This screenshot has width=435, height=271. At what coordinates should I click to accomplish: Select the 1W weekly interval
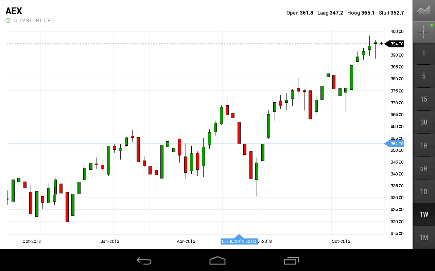pyautogui.click(x=423, y=214)
